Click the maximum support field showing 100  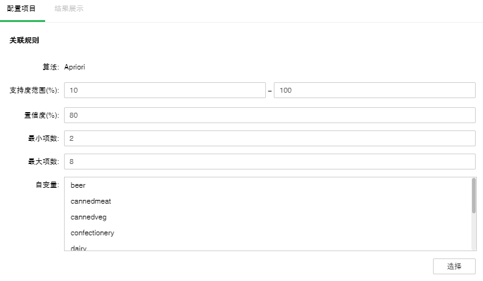tap(374, 90)
